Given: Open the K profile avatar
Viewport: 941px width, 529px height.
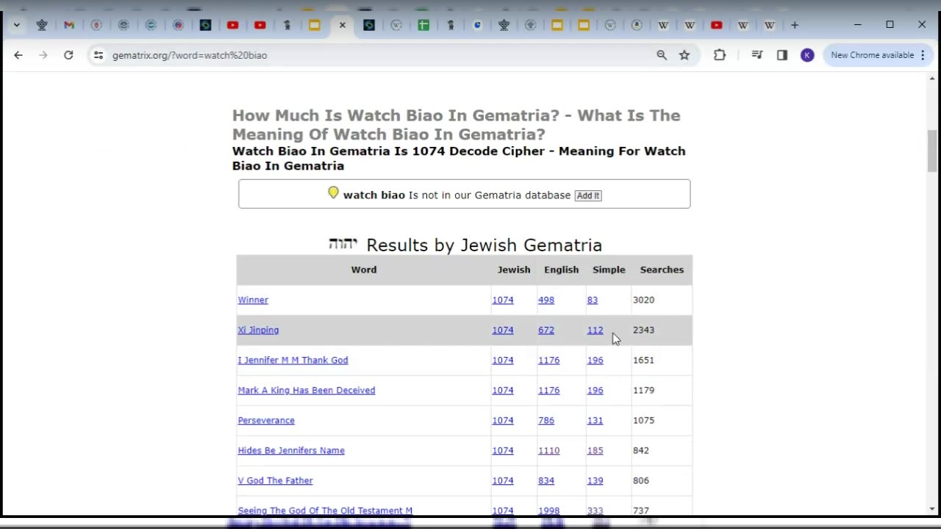Looking at the screenshot, I should tap(807, 55).
